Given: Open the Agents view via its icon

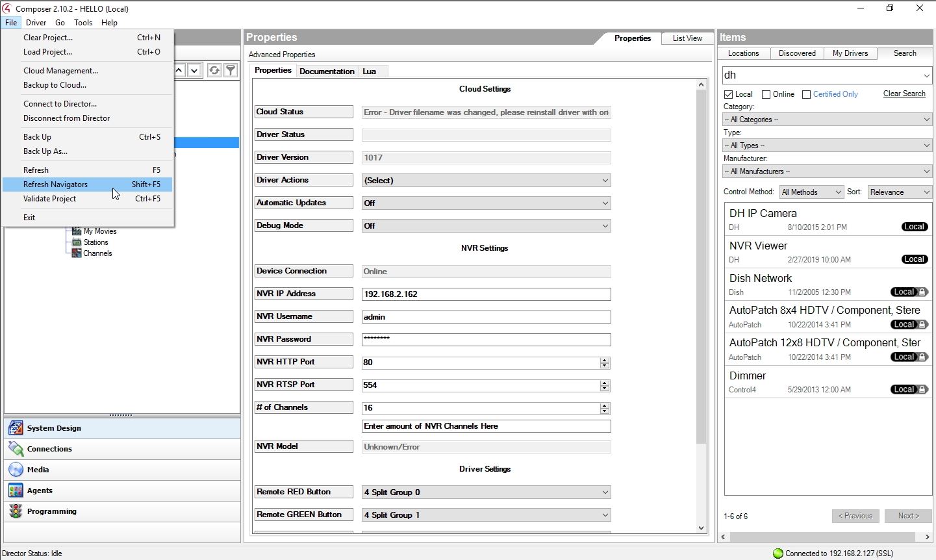Looking at the screenshot, I should coord(16,490).
